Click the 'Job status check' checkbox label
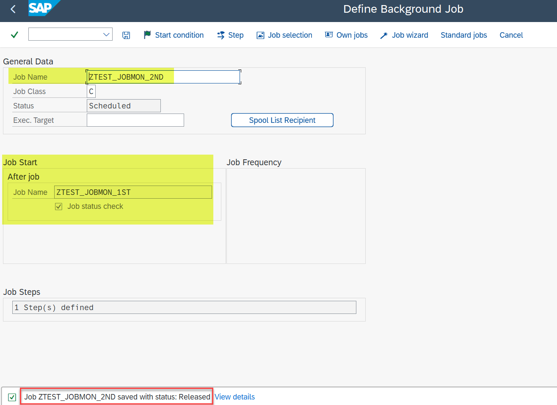This screenshot has height=405, width=557. (95, 206)
